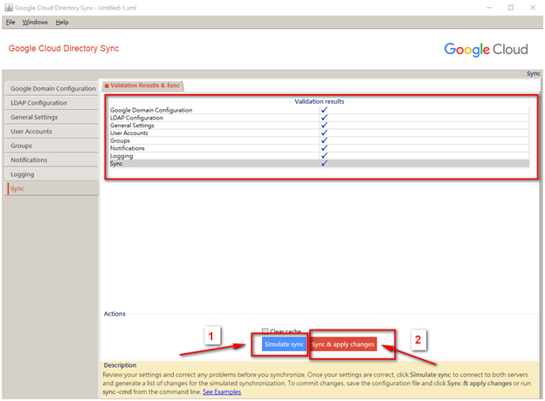Image resolution: width=545 pixels, height=401 pixels.
Task: Open the See Examples link
Action: coord(222,392)
